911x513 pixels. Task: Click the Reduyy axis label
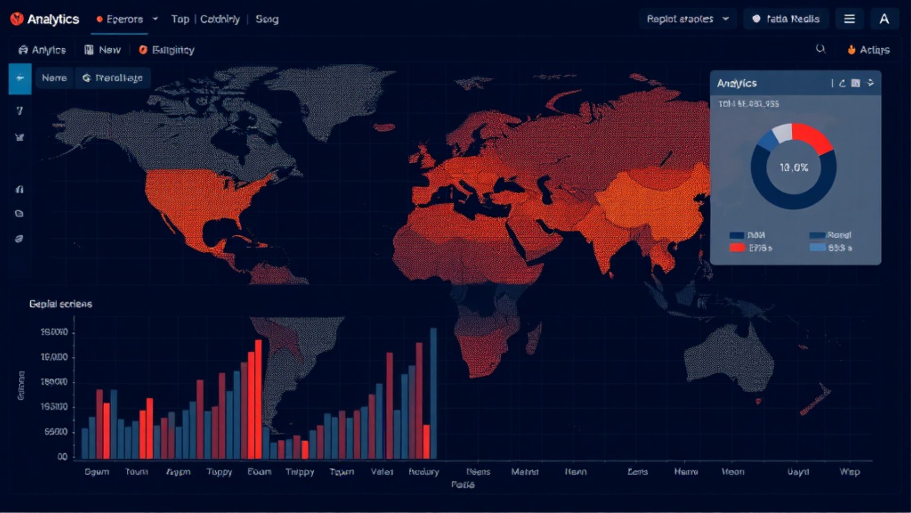click(424, 472)
